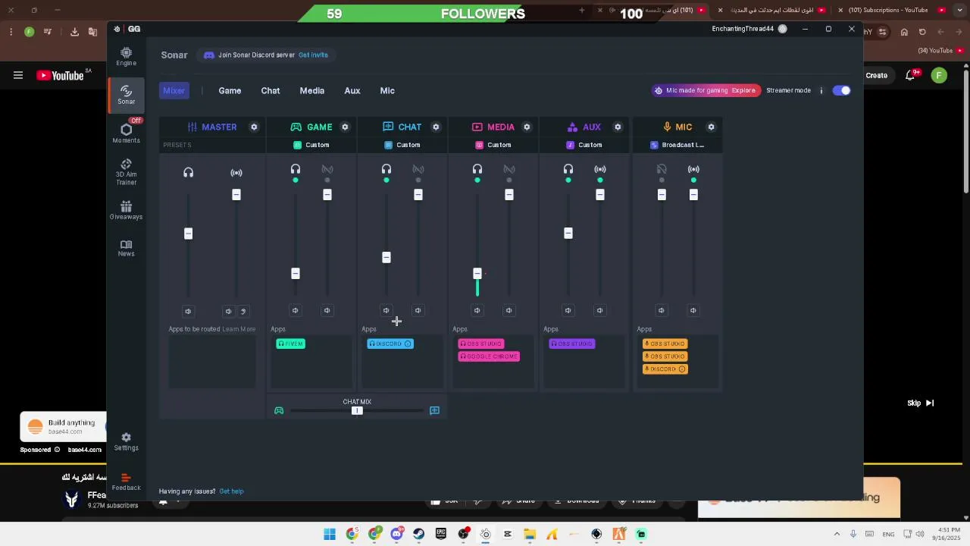970x546 pixels.
Task: Switch to the Aux tab
Action: [x=352, y=91]
